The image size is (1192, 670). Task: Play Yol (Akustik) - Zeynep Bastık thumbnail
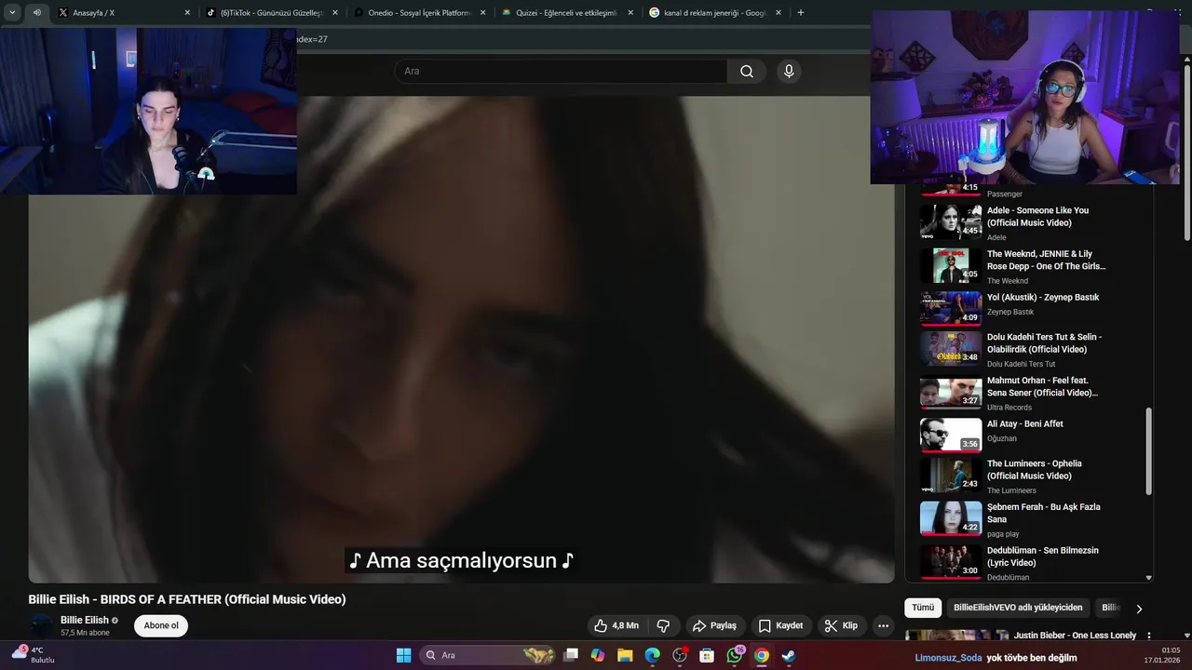[x=951, y=310]
